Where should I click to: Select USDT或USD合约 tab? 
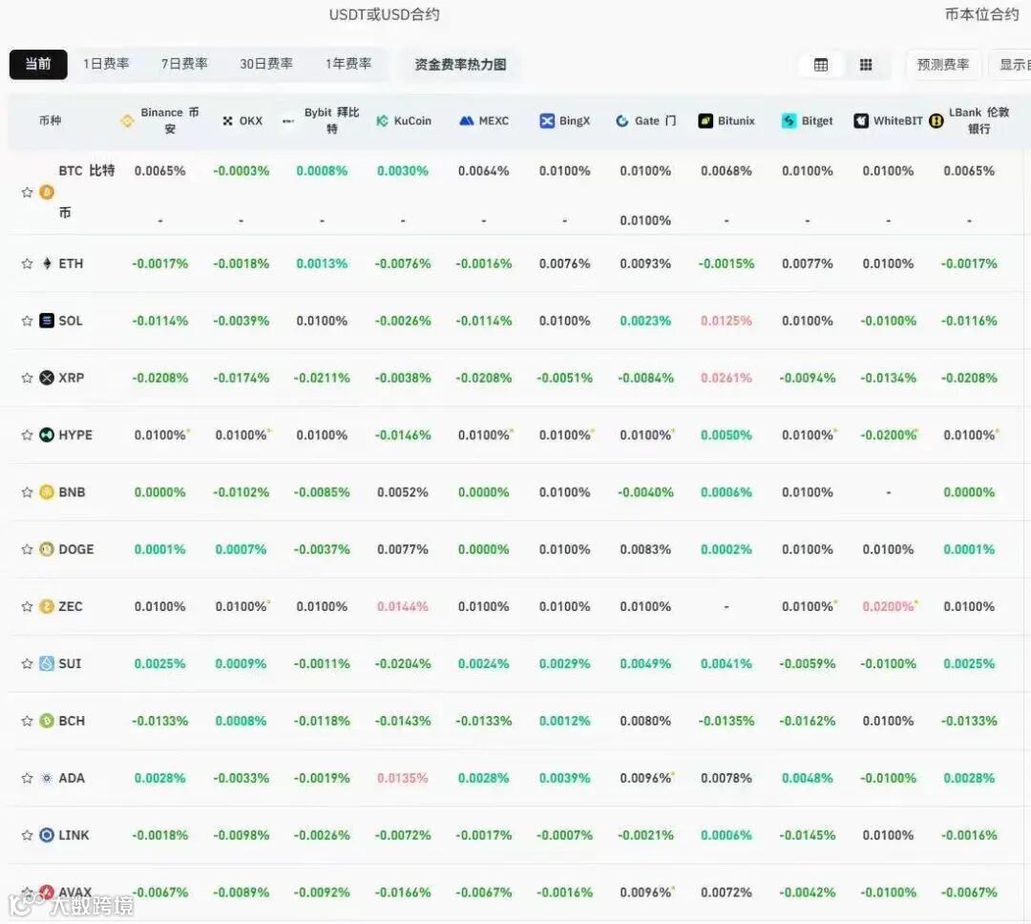[384, 14]
